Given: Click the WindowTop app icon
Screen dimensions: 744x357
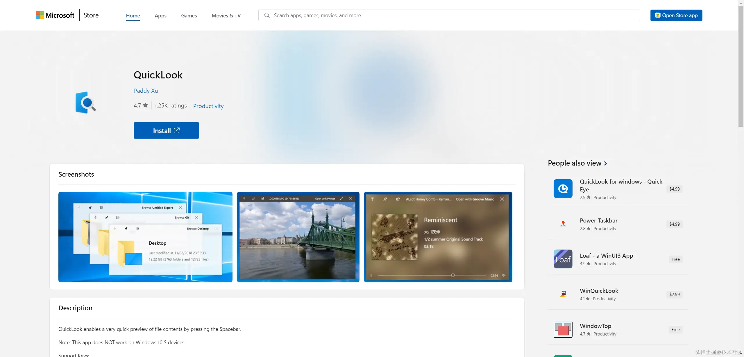Looking at the screenshot, I should tap(563, 329).
